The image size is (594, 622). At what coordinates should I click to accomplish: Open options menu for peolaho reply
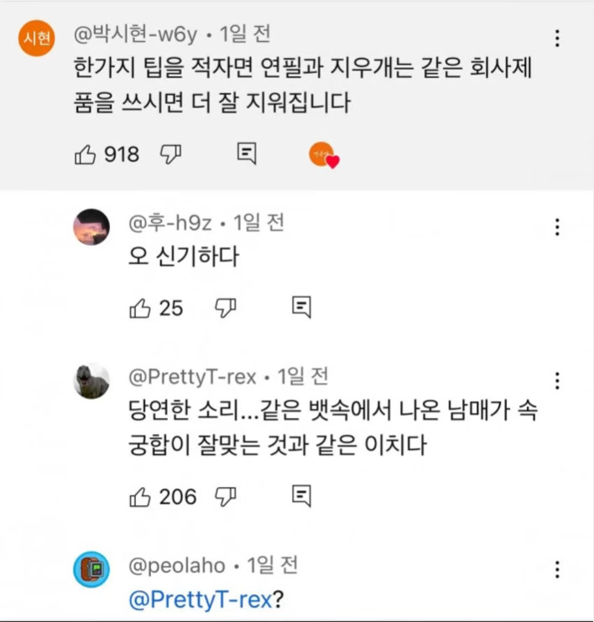click(557, 570)
